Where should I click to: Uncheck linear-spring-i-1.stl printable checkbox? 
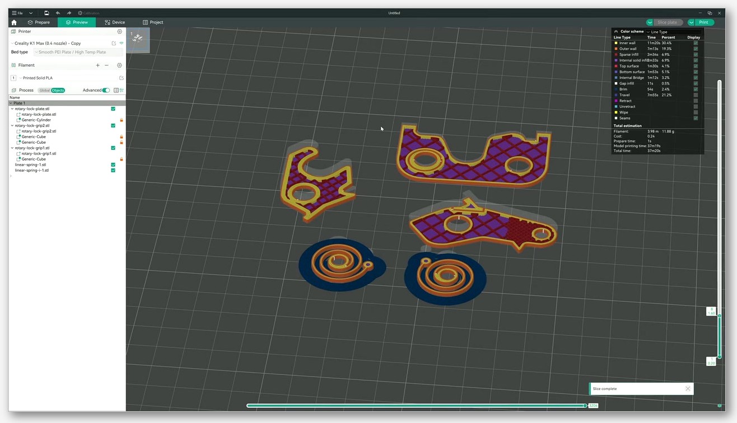click(113, 170)
